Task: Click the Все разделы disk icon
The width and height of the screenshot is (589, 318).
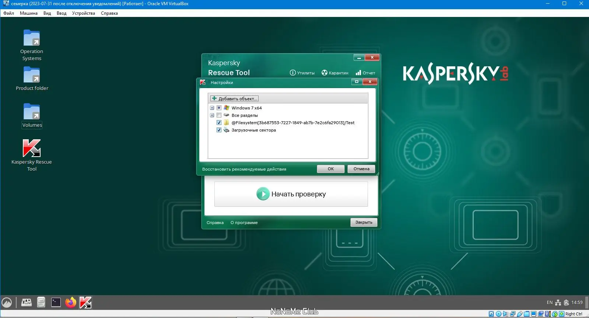Action: tap(227, 115)
